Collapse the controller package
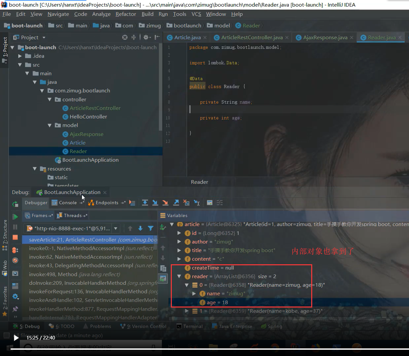The width and height of the screenshot is (409, 356). tap(50, 99)
